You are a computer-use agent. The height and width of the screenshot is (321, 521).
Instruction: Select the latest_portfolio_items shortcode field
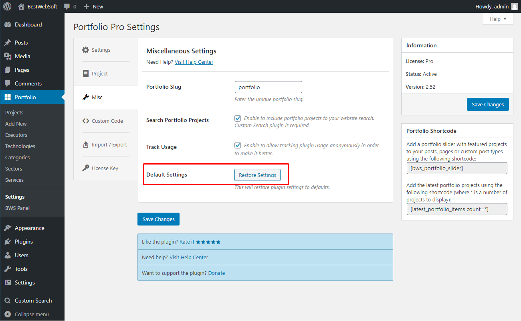[x=457, y=209]
